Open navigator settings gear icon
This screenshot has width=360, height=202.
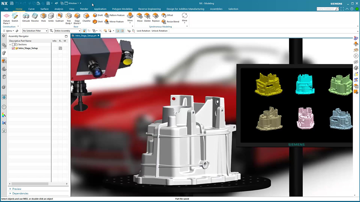4,36
